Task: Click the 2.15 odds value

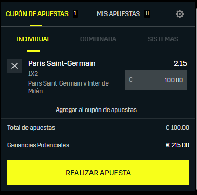Action: click(x=180, y=63)
